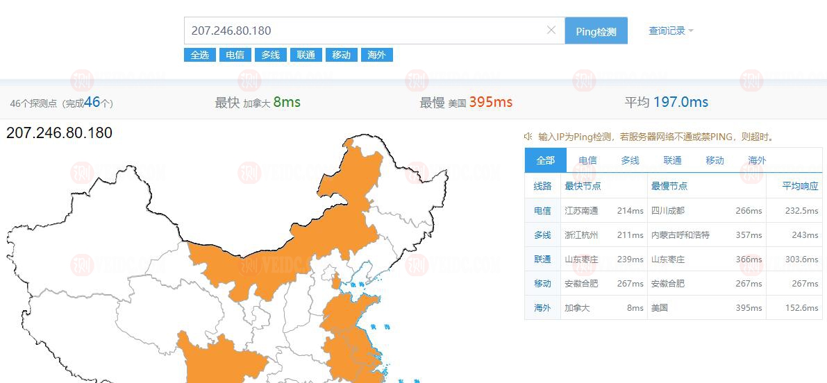Click the 最慢 395ms summary value
Viewport: 827px width, 383px height.
point(490,102)
